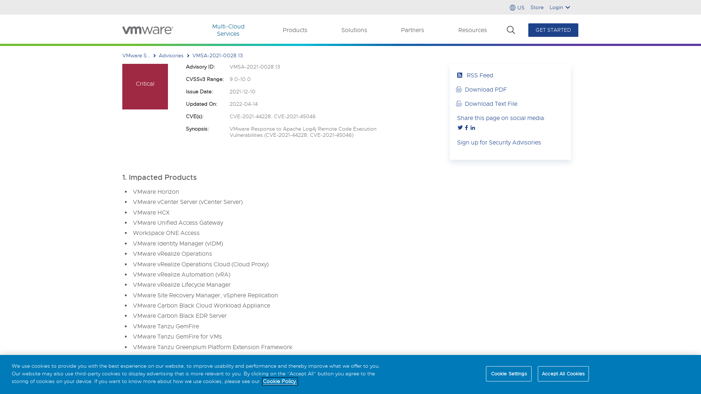This screenshot has height=394, width=701.
Task: Click Download Text File link
Action: point(491,104)
